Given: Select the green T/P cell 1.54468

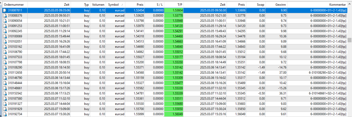Looking at the screenshot, I should [x=174, y=36].
